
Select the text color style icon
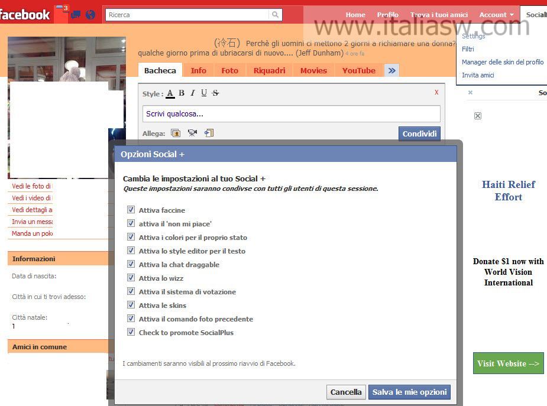coord(170,93)
